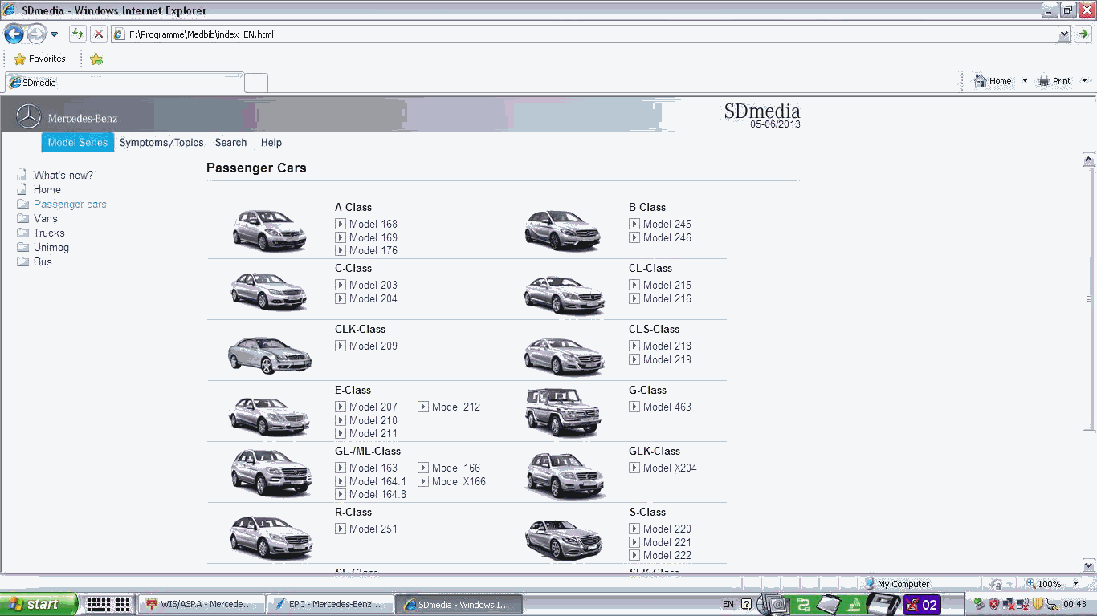This screenshot has height=616, width=1097.
Task: Open the Model 219 link
Action: 667,359
